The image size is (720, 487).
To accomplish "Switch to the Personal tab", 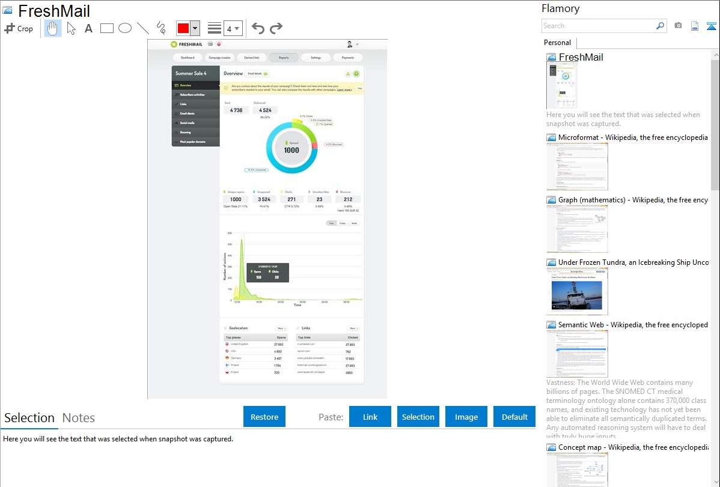I will [x=558, y=43].
